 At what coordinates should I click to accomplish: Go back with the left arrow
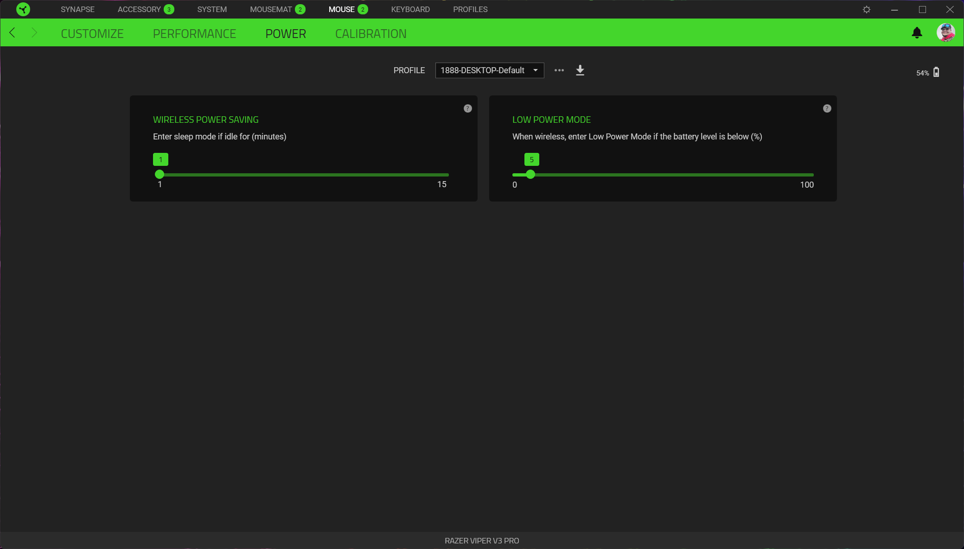tap(13, 33)
